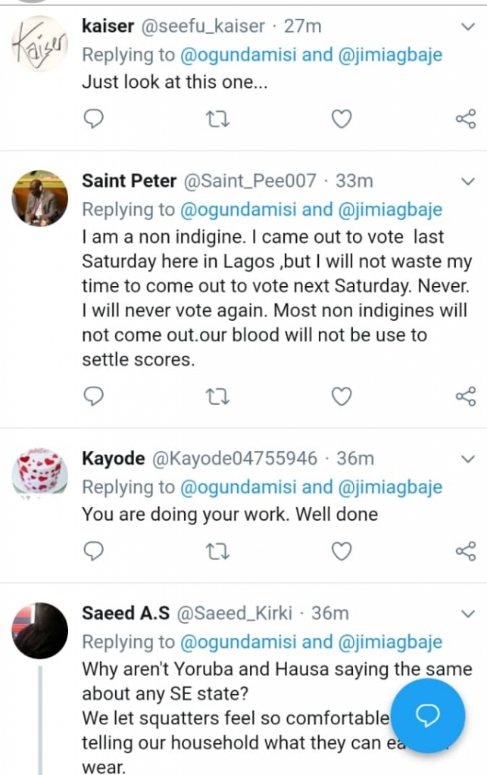Reply to Saint Peter's tweet

[93, 396]
